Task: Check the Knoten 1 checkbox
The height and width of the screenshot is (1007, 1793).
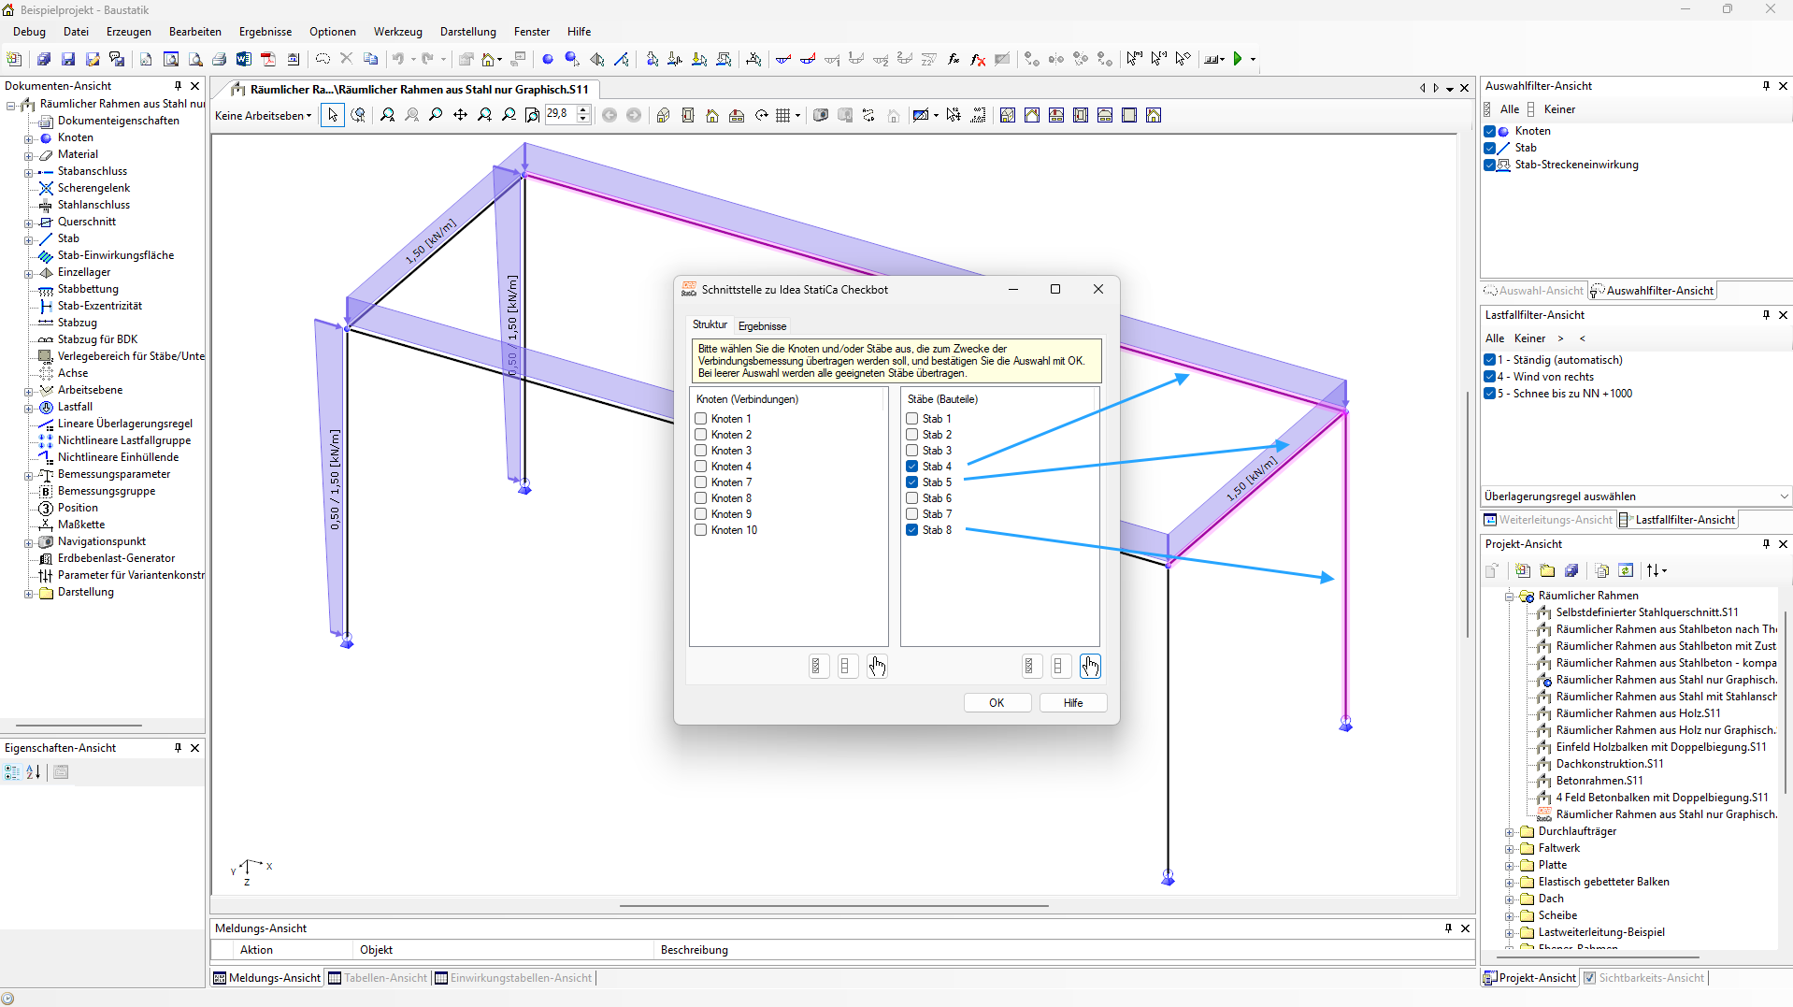Action: [x=700, y=419]
